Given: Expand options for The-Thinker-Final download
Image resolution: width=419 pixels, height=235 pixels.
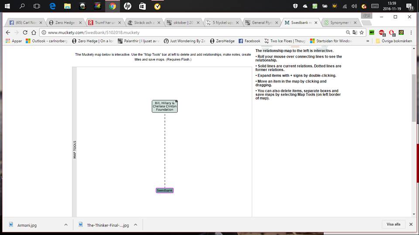Looking at the screenshot, I should [135, 225].
